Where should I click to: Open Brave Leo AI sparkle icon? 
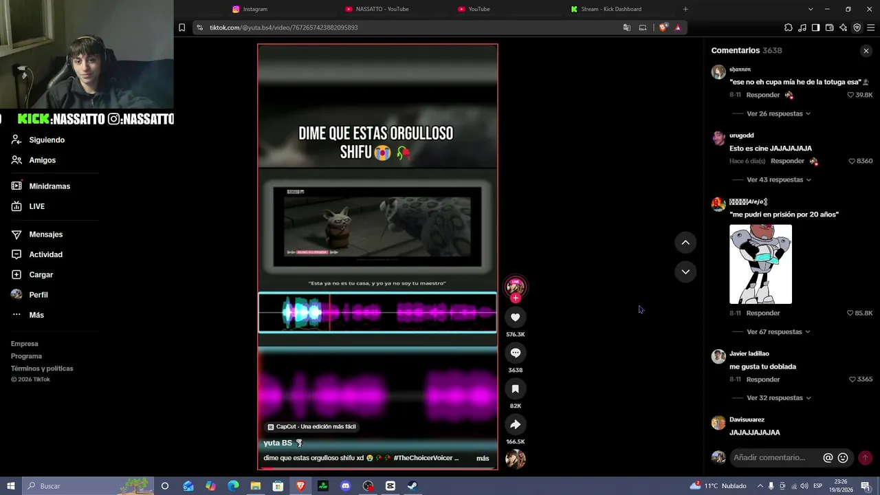843,27
